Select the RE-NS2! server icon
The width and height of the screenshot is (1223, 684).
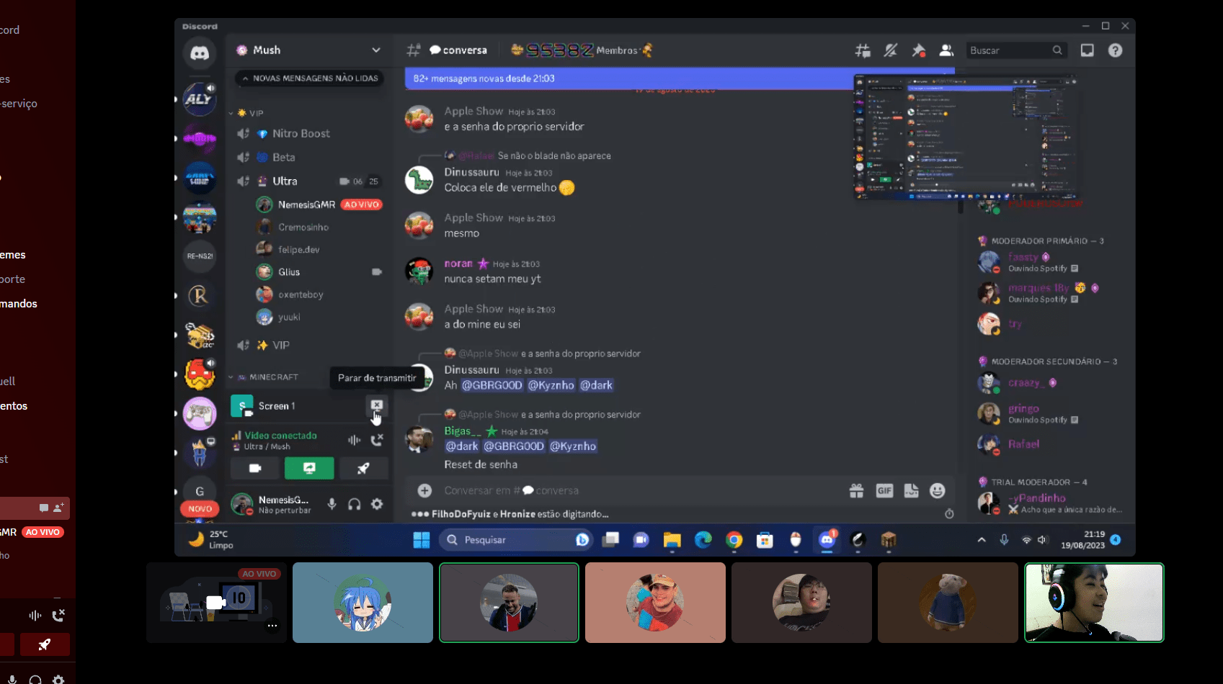(x=200, y=256)
